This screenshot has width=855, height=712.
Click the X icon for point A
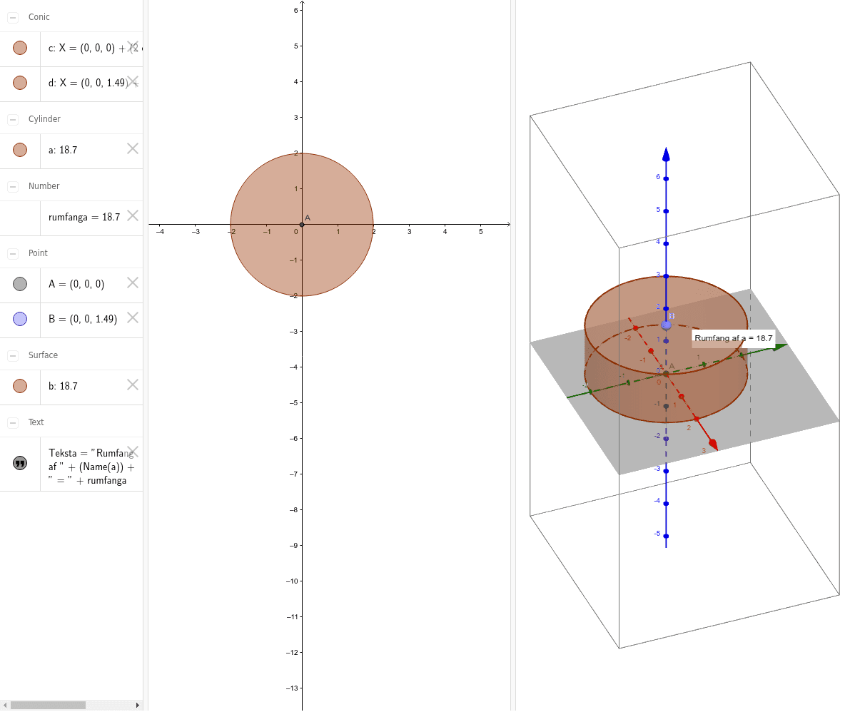pyautogui.click(x=131, y=282)
